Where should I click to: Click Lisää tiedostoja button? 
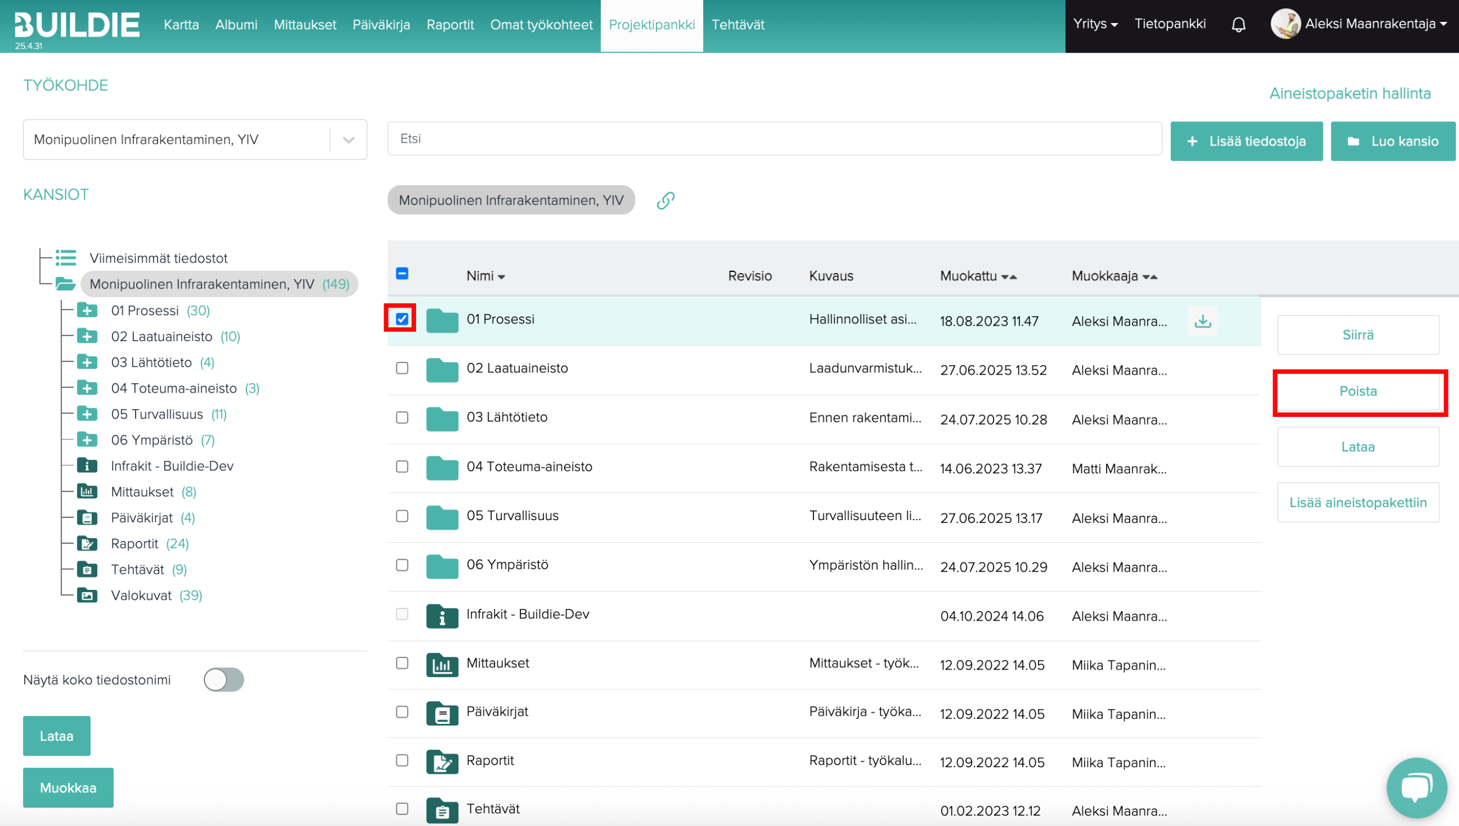click(1247, 141)
